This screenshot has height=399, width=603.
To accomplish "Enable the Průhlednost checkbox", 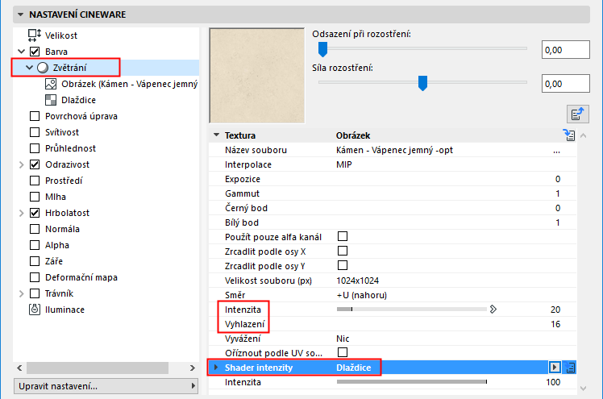I will click(35, 148).
